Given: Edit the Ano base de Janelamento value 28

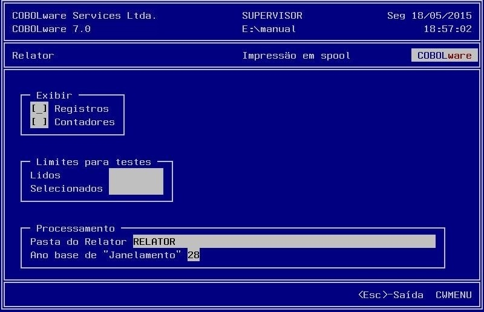Looking at the screenshot, I should (x=194, y=255).
